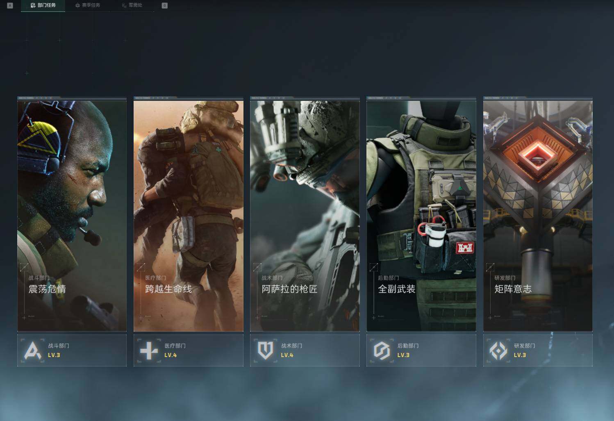Open the 军需处 tab
The height and width of the screenshot is (421, 614).
coord(132,5)
